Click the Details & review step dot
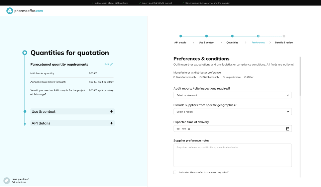 point(284,36)
